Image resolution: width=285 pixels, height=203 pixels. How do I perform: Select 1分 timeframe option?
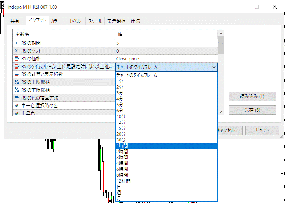(166, 81)
